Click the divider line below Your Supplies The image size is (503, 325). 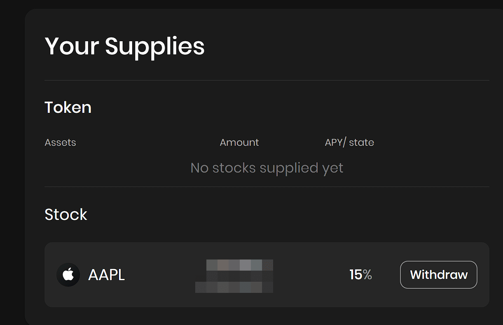click(x=267, y=80)
